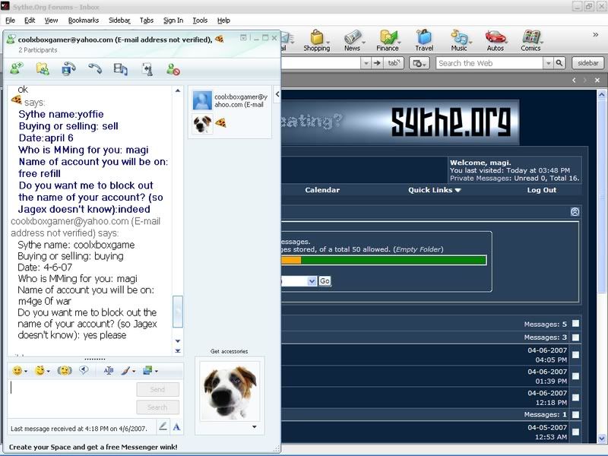Open the chat backgrounds picture icon
The height and width of the screenshot is (456, 608).
tap(147, 371)
